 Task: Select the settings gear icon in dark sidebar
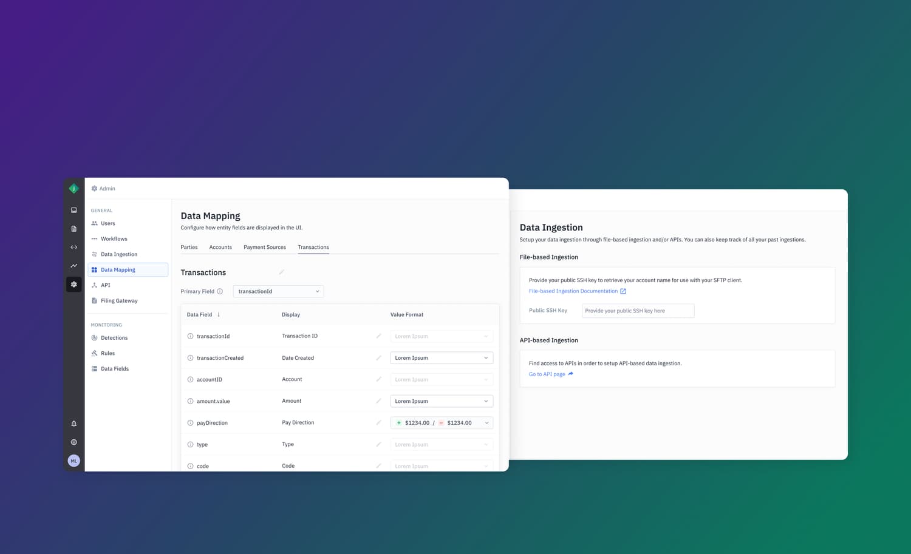[x=73, y=284]
